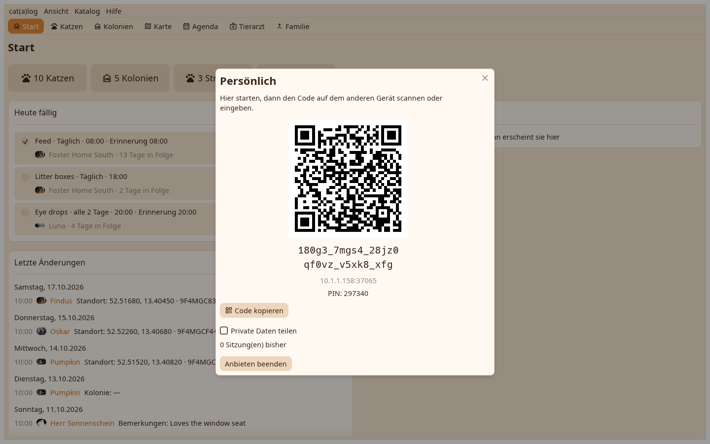Screen dimensions: 710x444
Task: Click Luna avatar in Eye drops row
Action: click(x=40, y=225)
